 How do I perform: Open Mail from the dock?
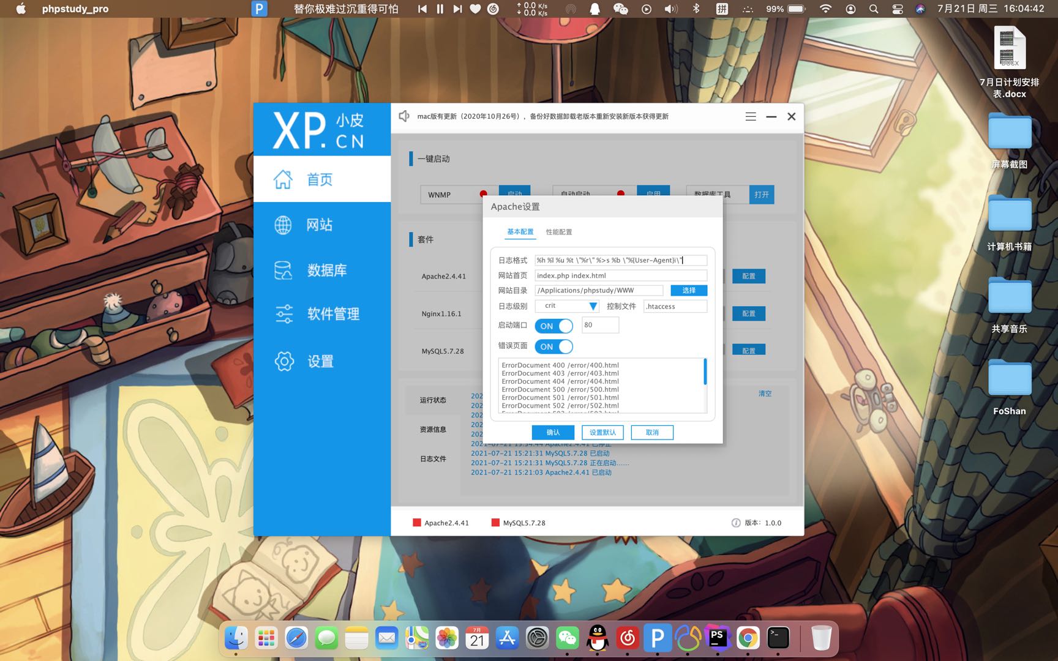click(386, 638)
